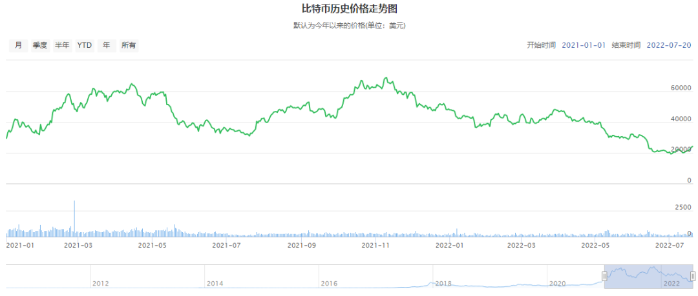This screenshot has height=296, width=698.
Task: Click the 开始时间 label
Action: (x=542, y=45)
